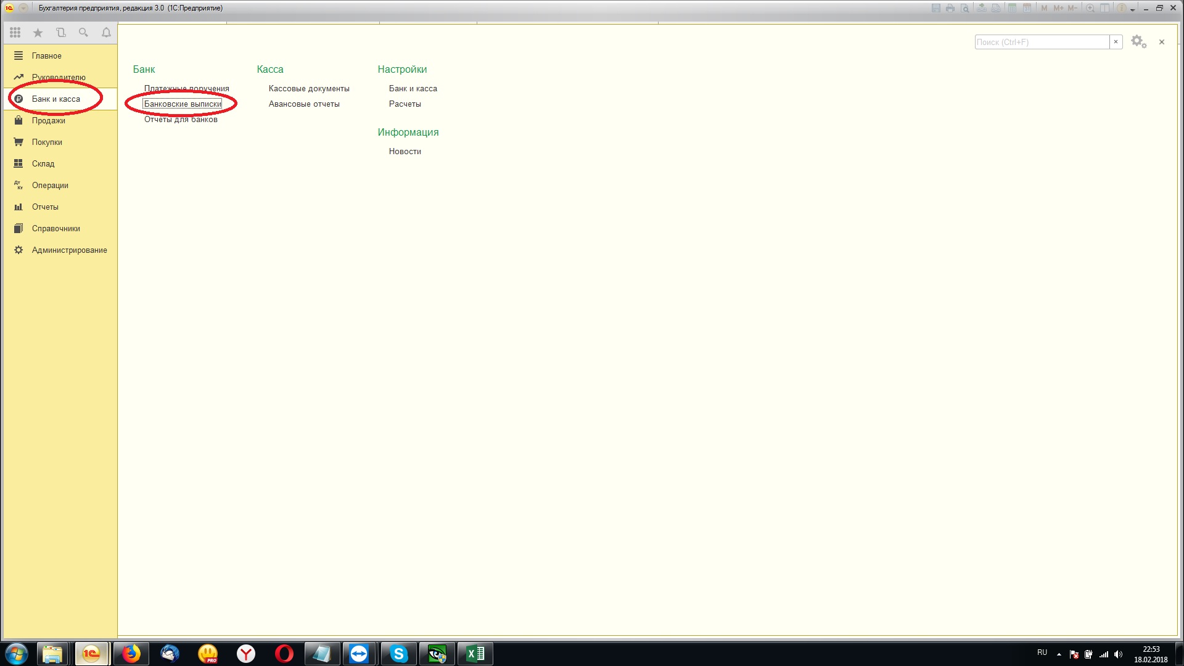Open Авансовые отчеты link
The height and width of the screenshot is (666, 1184).
303,104
